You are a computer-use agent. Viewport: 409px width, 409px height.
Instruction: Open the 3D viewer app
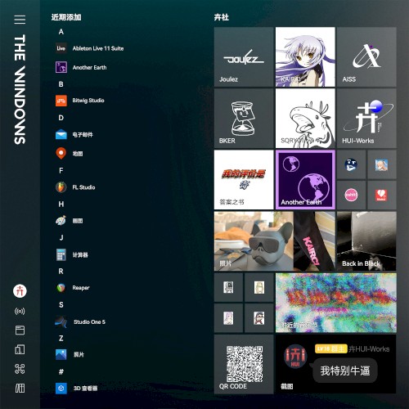tap(77, 388)
